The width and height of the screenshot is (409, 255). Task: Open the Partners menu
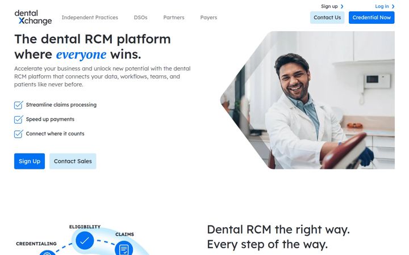click(174, 18)
